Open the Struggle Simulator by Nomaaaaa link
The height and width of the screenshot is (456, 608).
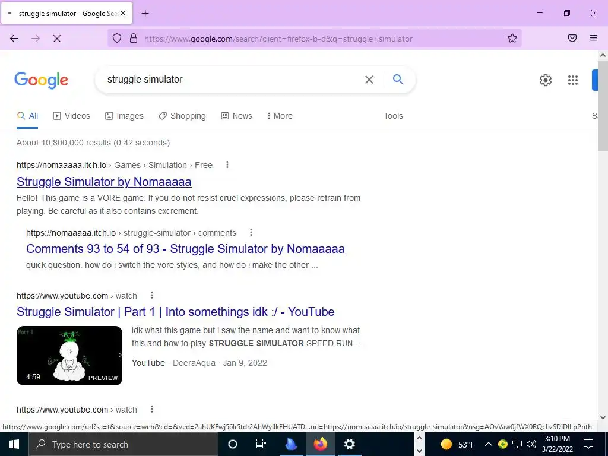pos(104,182)
